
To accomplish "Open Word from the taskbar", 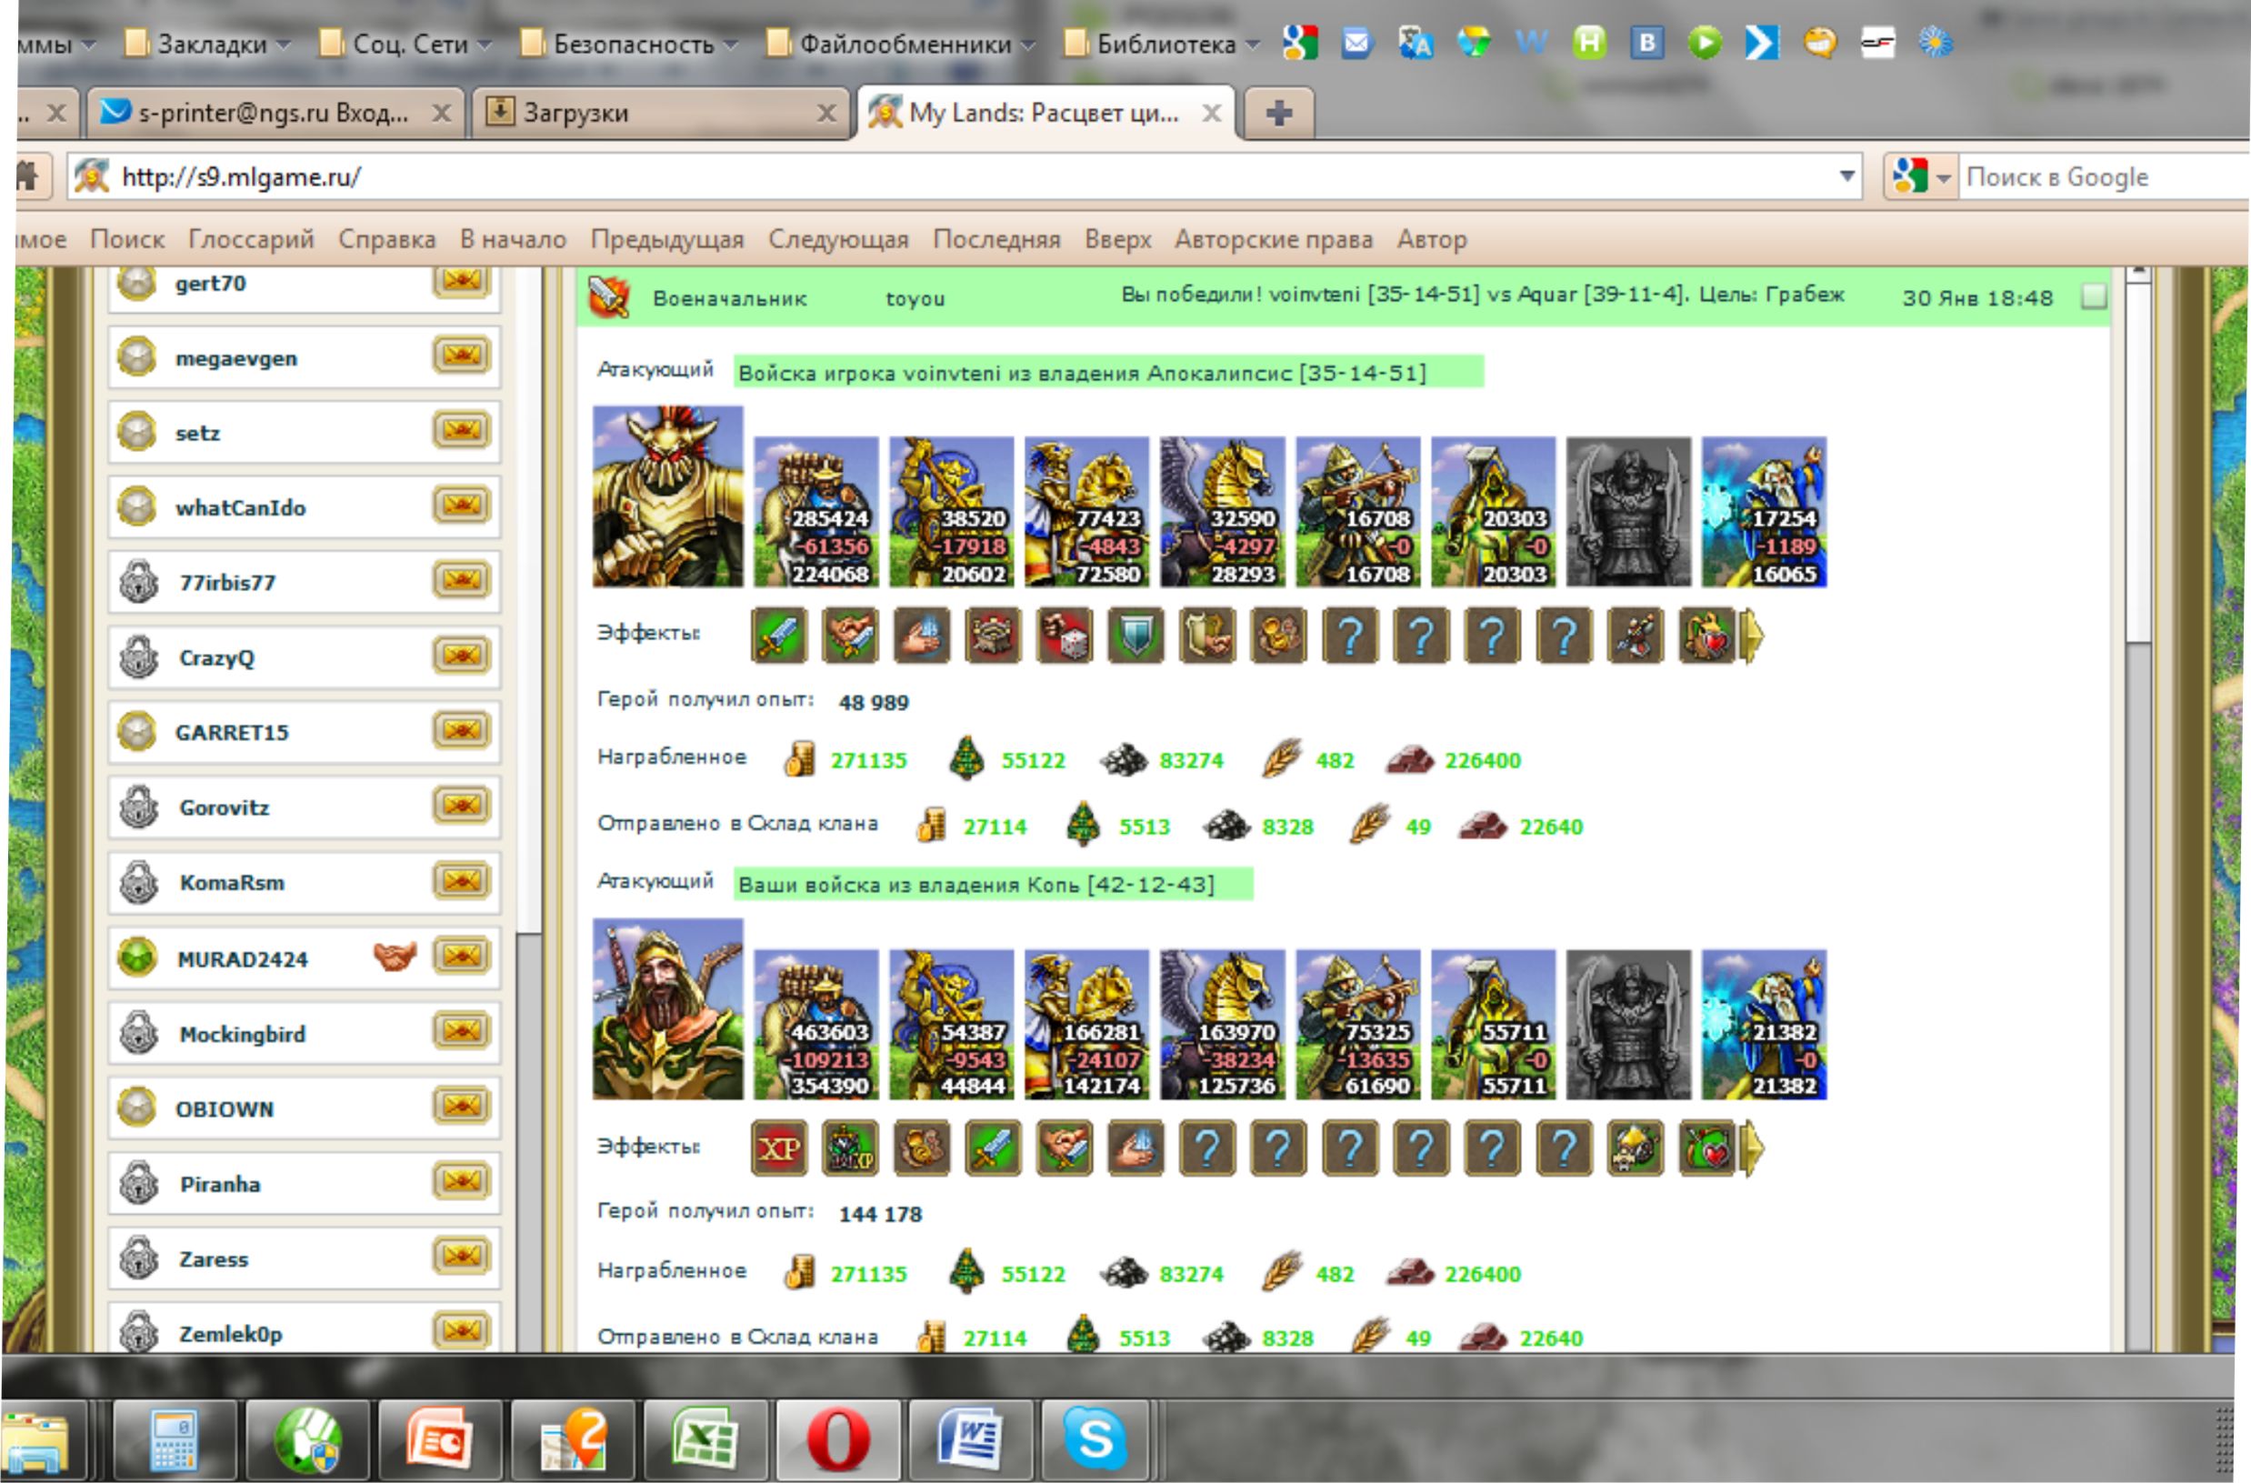I will click(x=969, y=1439).
